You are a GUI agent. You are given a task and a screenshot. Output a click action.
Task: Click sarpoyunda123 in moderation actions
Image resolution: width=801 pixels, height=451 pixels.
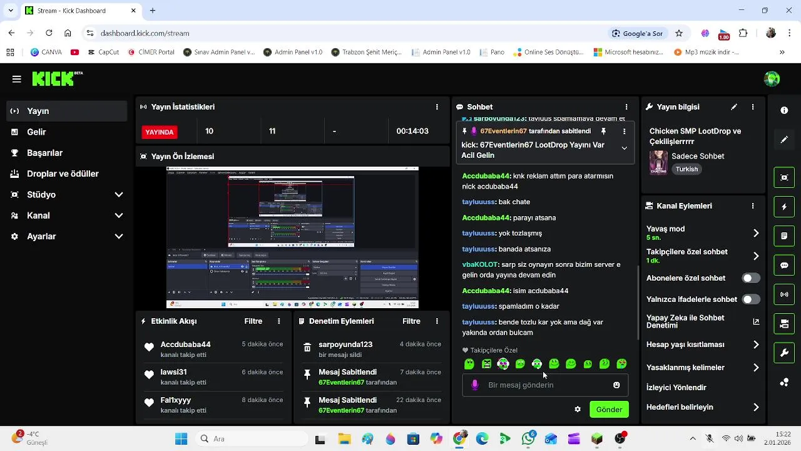345,345
